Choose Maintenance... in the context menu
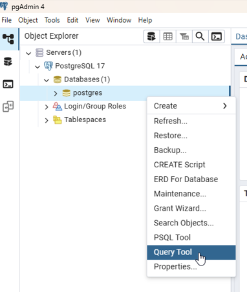 [191, 194]
